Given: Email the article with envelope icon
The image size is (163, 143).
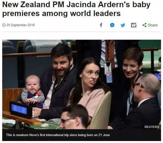Looking at the screenshot, I should point(134,25).
